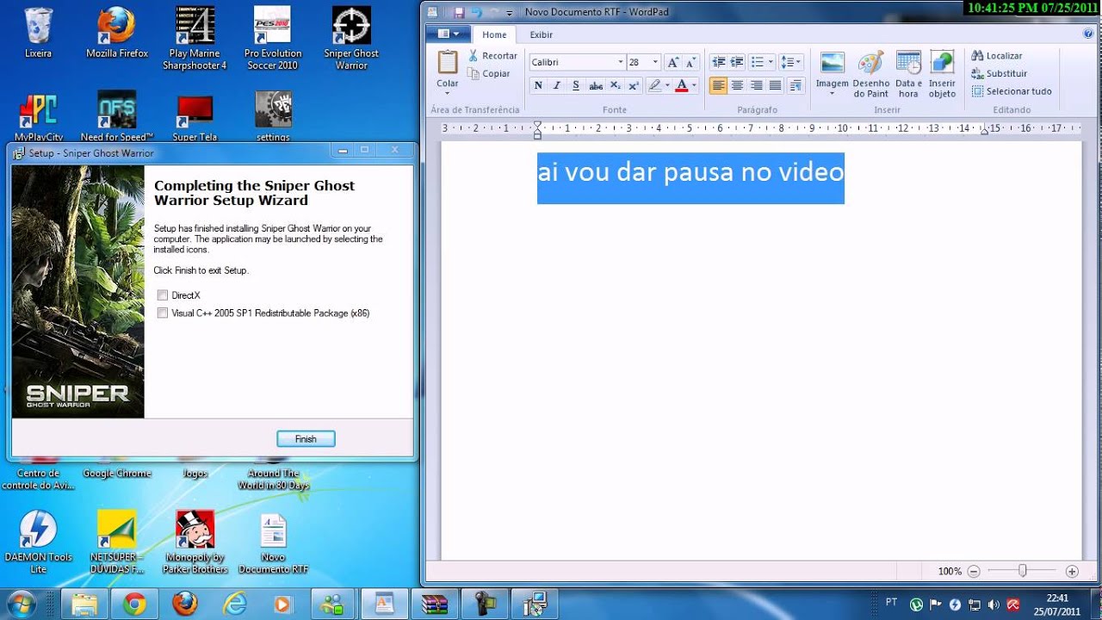Expand the Imagem dropdown arrow

pyautogui.click(x=832, y=93)
